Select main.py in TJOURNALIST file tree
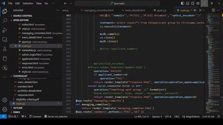 tap(36, 103)
